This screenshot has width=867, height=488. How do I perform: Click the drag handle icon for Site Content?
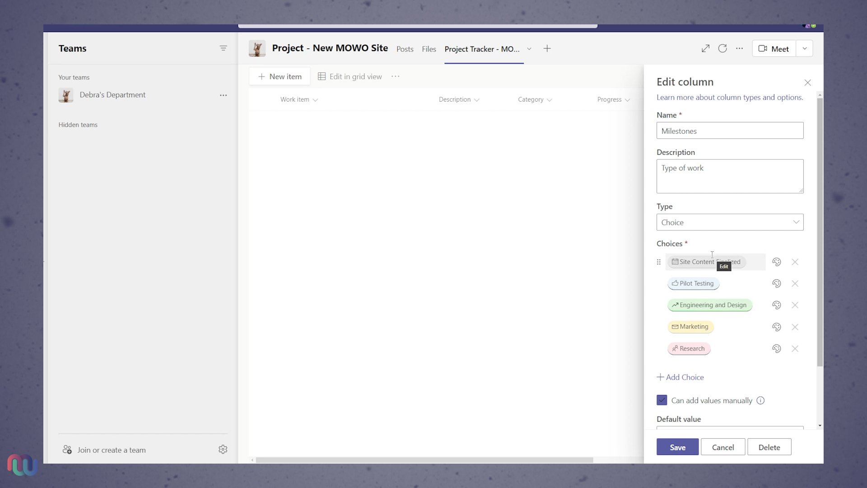click(x=659, y=262)
